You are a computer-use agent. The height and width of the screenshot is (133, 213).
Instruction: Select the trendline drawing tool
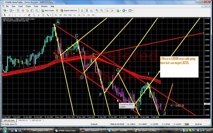25,15
